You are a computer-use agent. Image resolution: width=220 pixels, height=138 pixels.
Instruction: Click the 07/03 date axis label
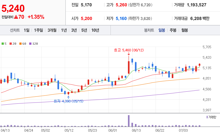tap(183, 130)
